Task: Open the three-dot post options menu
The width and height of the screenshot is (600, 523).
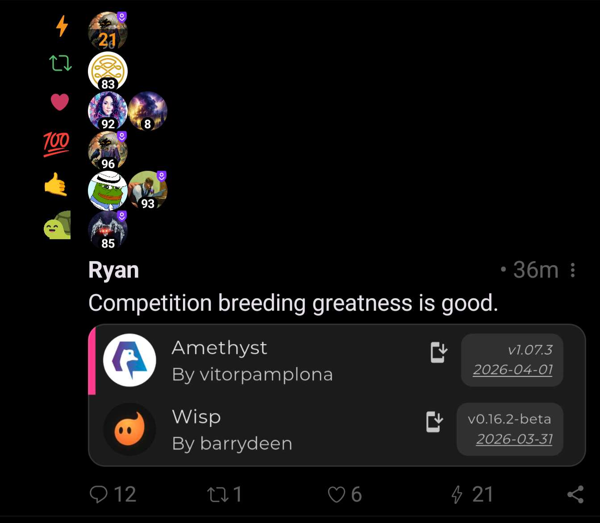Action: coord(573,270)
